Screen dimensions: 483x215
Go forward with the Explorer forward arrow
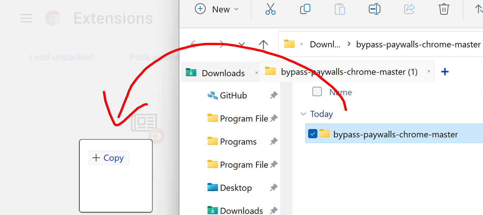(221, 44)
